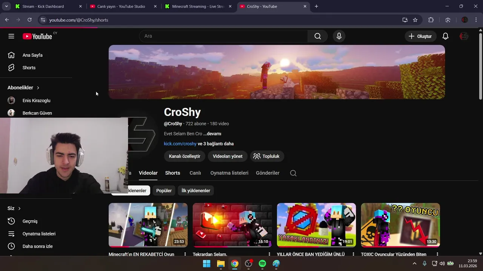The width and height of the screenshot is (483, 271).
Task: Open File Explorer from the taskbar
Action: click(221, 263)
